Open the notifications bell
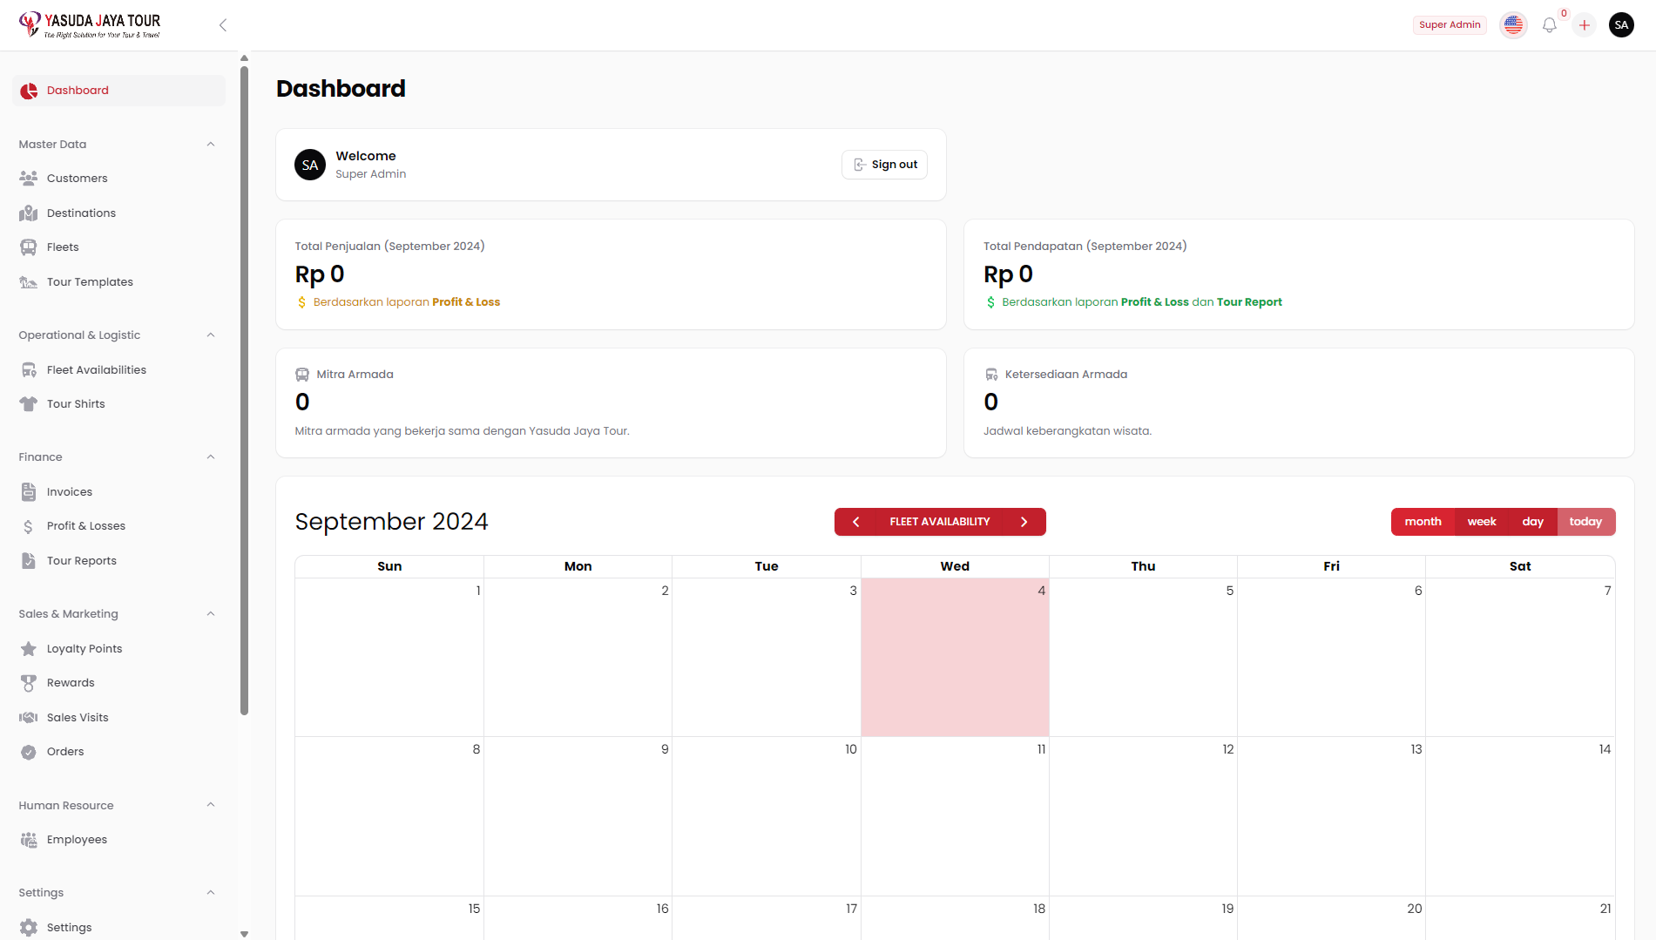Image resolution: width=1656 pixels, height=940 pixels. (x=1549, y=25)
